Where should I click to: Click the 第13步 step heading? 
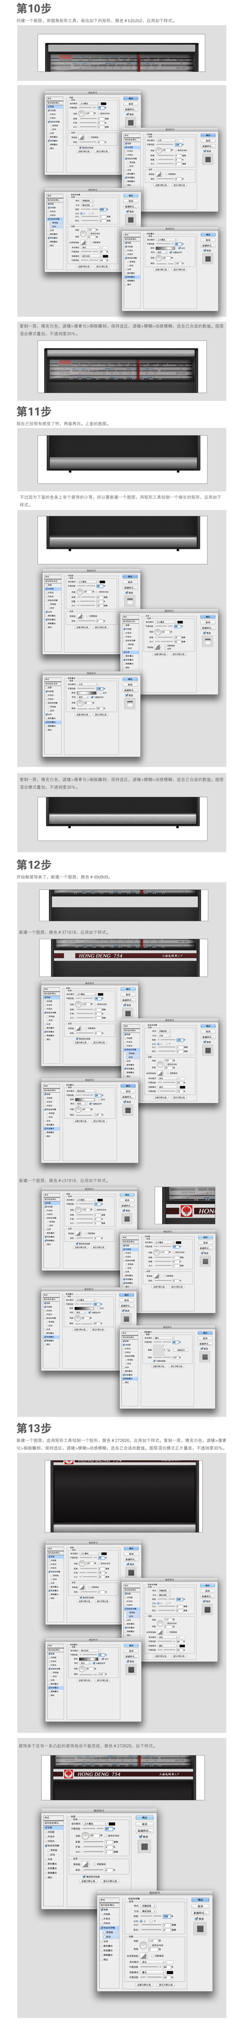[x=34, y=1428]
